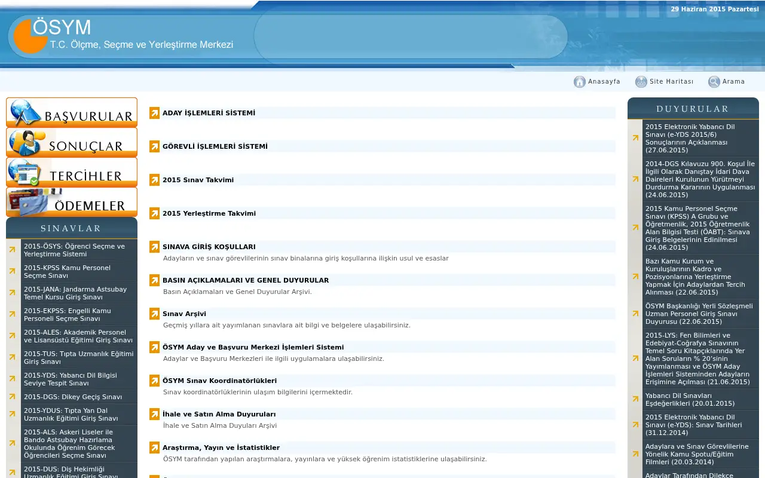This screenshot has height=478, width=765.
Task: Click arrow icon beside 2015-ÖSYS in Sınavlar
Action: (12, 250)
